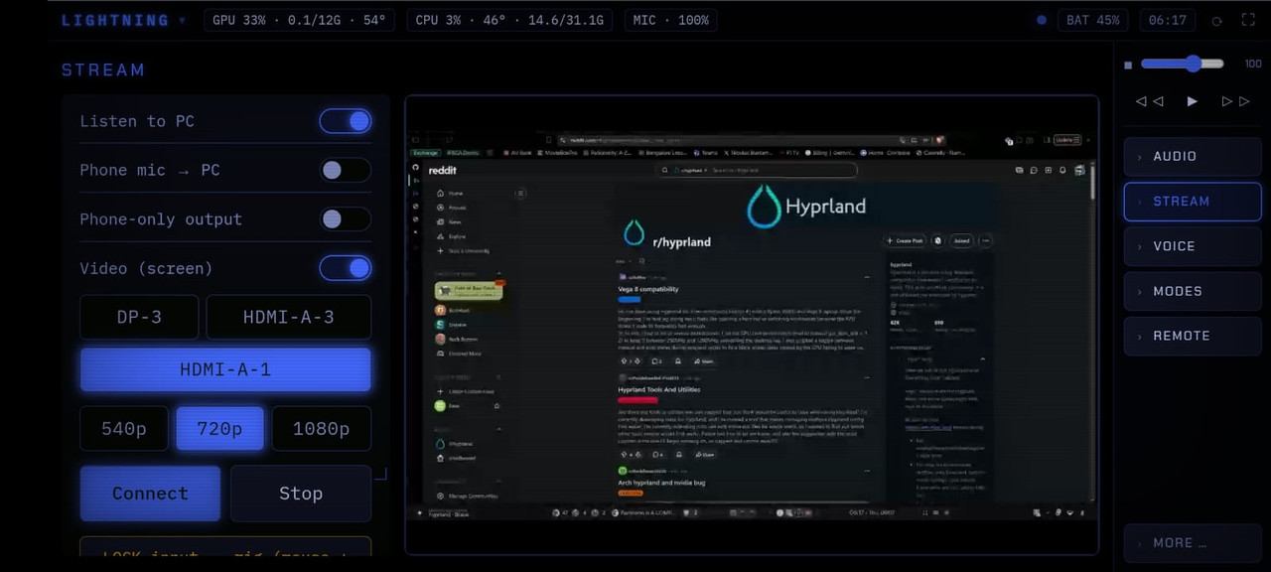Open Home in reddit sidebar
This screenshot has width=1271, height=572.
[450, 193]
